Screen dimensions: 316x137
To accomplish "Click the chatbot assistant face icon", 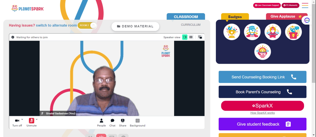I will tap(307, 20).
